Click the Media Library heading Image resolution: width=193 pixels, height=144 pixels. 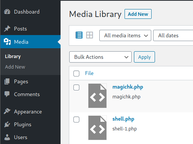click(x=95, y=14)
